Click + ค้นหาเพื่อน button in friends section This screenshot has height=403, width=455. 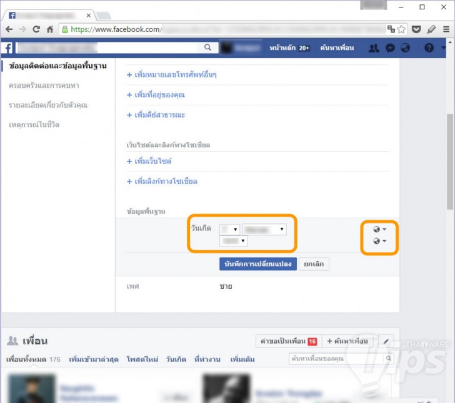pos(347,341)
